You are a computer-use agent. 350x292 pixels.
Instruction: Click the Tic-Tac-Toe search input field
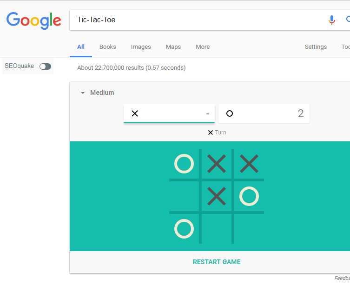(x=195, y=20)
